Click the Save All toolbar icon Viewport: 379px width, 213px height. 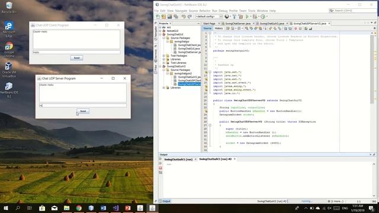(176, 17)
